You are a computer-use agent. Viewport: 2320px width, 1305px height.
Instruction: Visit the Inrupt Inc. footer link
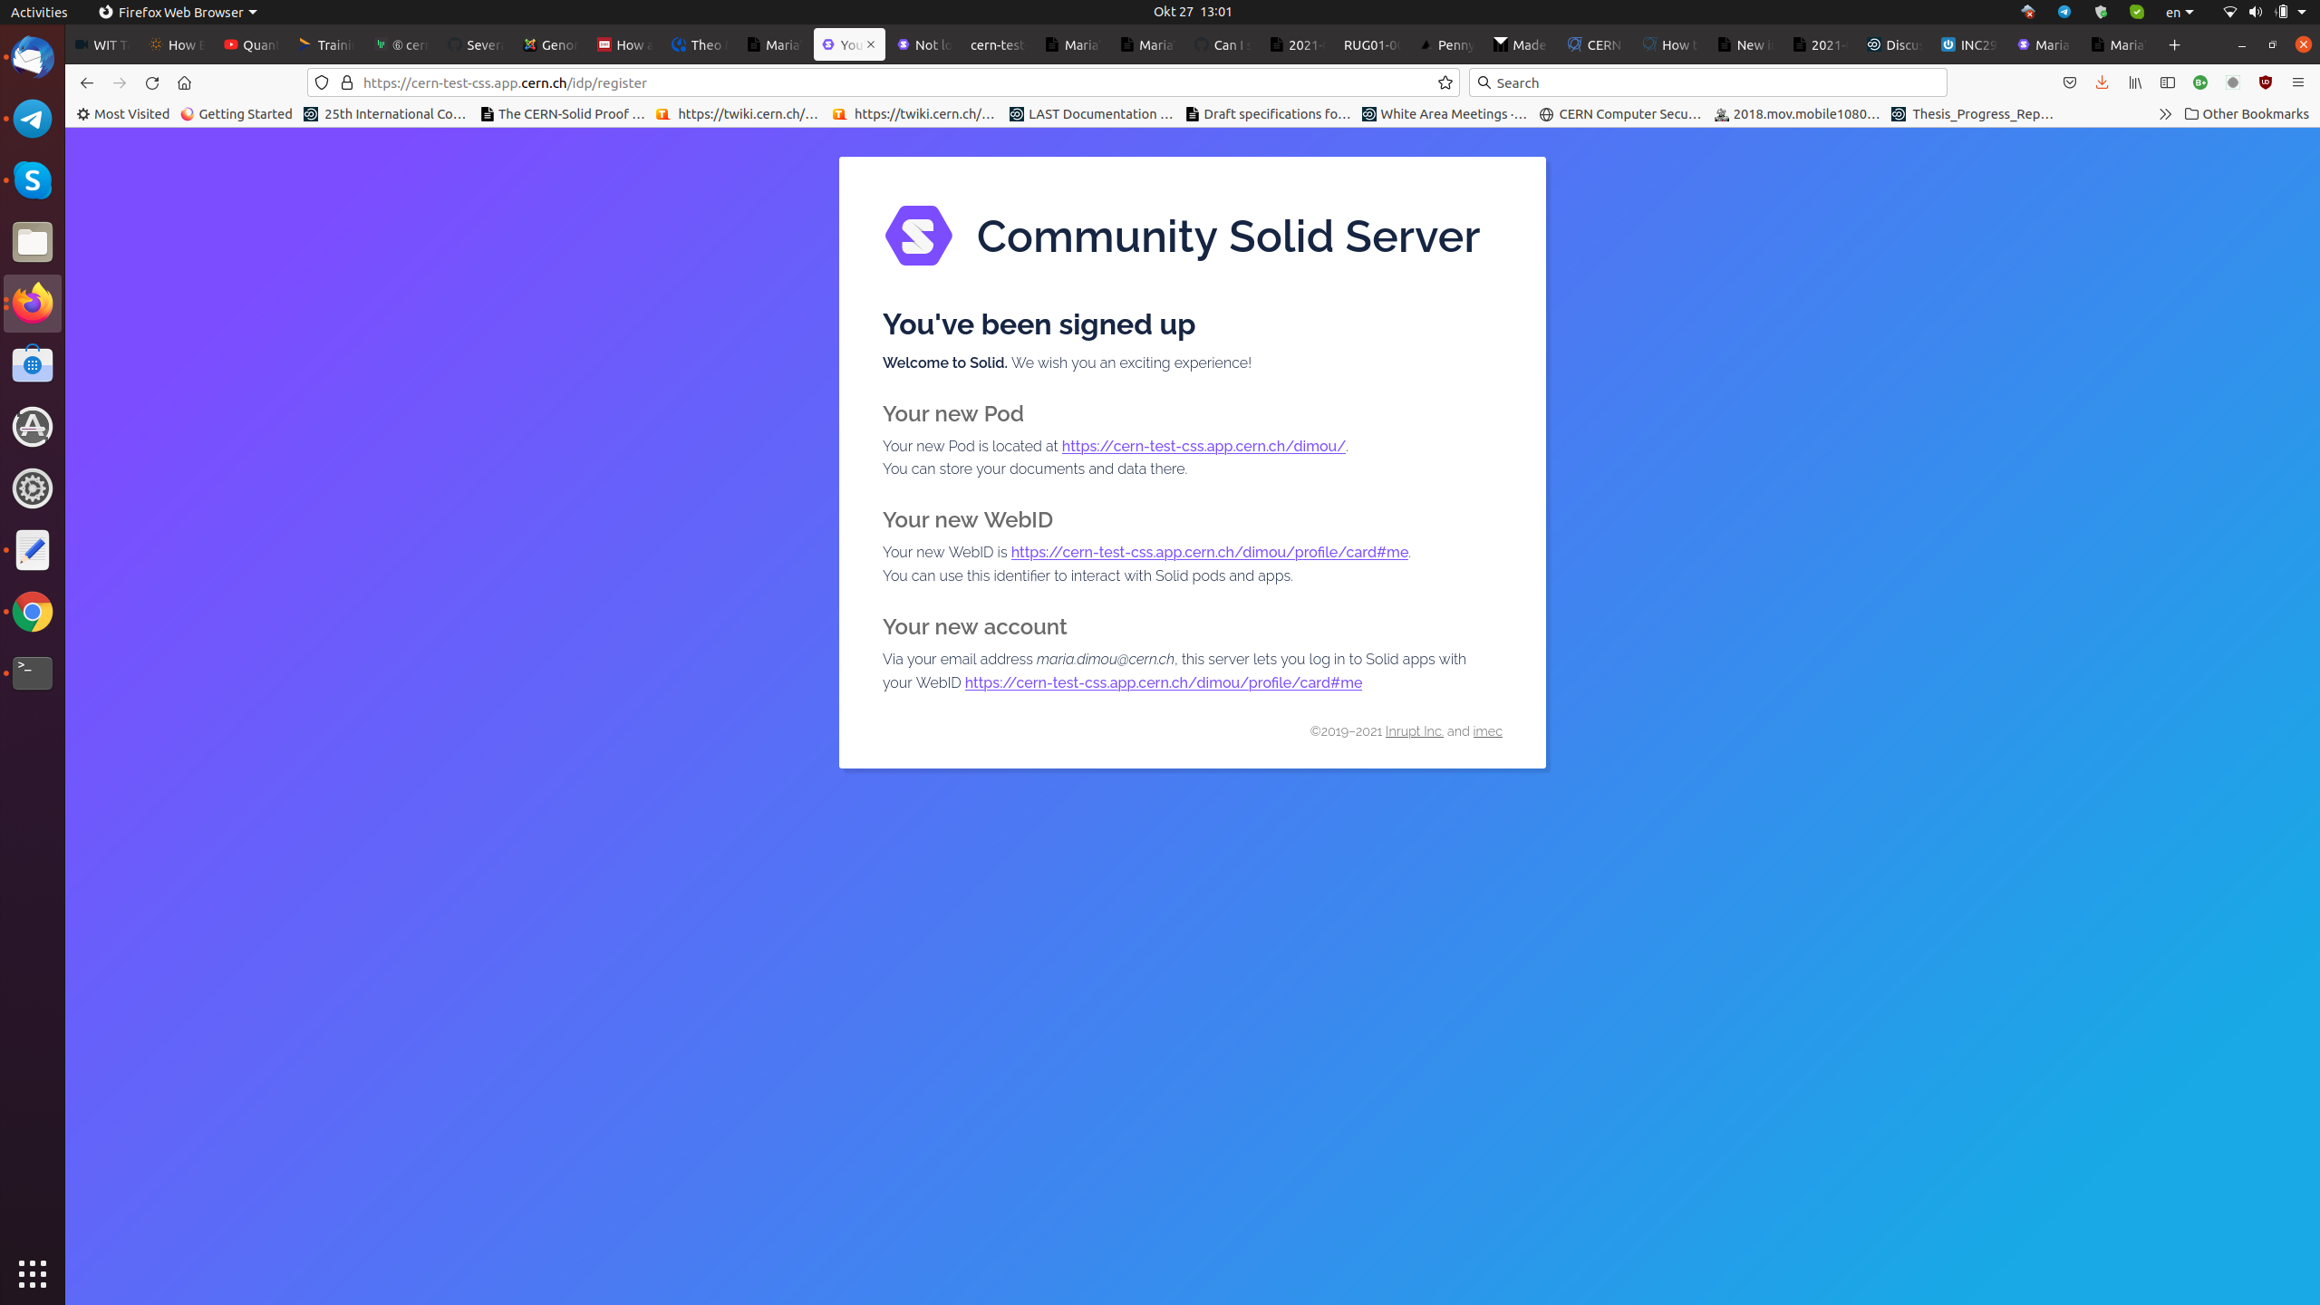[x=1414, y=731]
